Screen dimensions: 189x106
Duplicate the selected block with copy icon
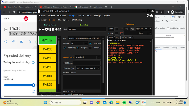(50, 29)
